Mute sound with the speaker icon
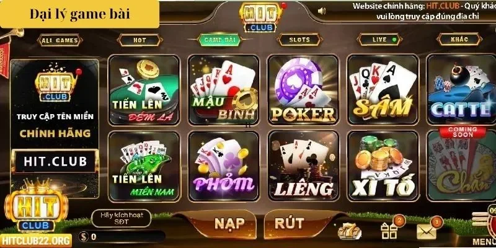496x248 pixels. coord(322,11)
